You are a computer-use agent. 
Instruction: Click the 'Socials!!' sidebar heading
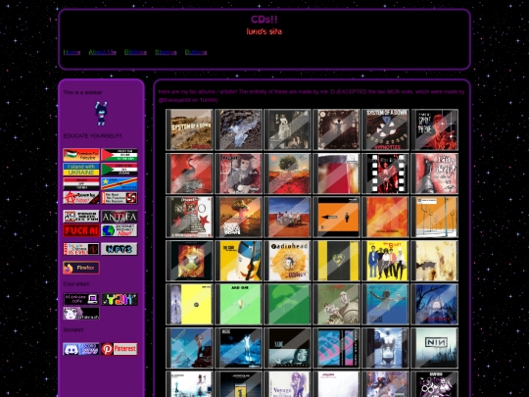click(x=73, y=329)
